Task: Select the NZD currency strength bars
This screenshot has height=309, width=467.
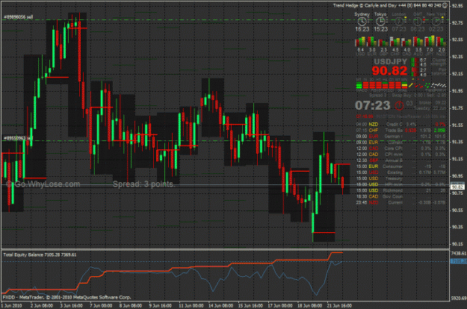Action: [442, 42]
